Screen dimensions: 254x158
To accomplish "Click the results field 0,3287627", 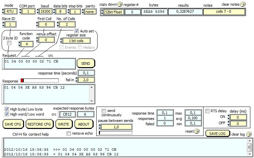I will point(185,12).
